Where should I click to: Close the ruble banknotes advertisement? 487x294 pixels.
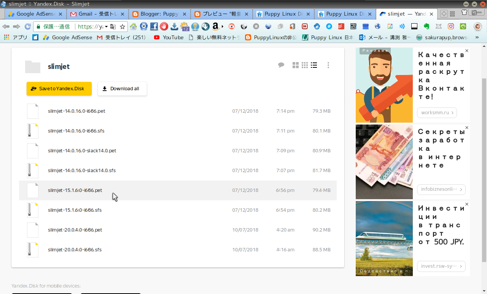(x=467, y=128)
